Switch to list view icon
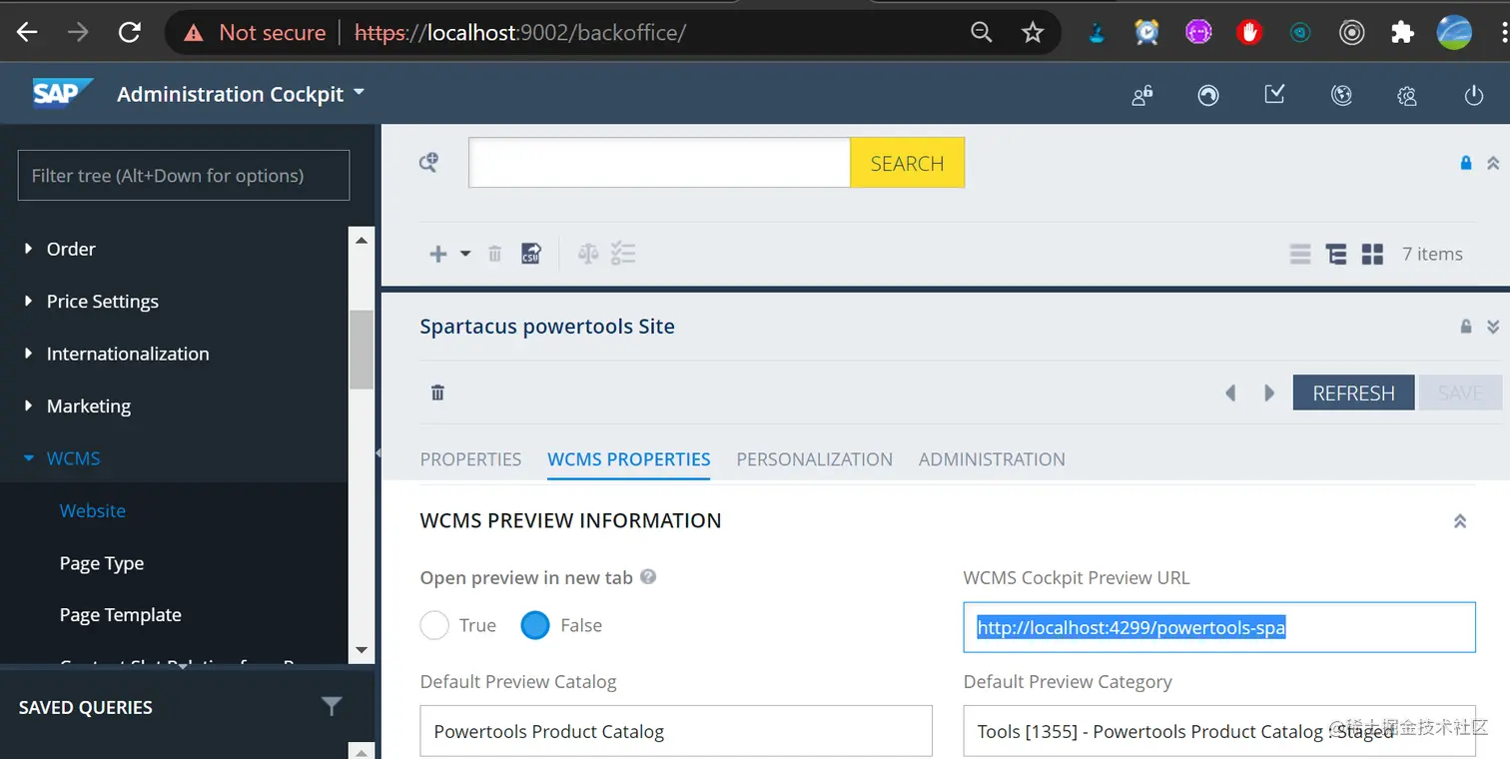Screen dimensions: 1510x759 (1300, 254)
